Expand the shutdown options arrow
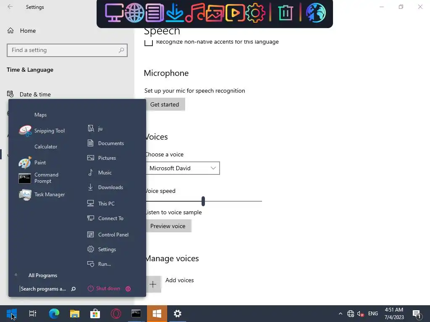The height and width of the screenshot is (322, 430). (x=128, y=288)
